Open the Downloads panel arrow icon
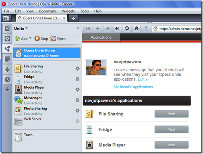 (x=7, y=69)
